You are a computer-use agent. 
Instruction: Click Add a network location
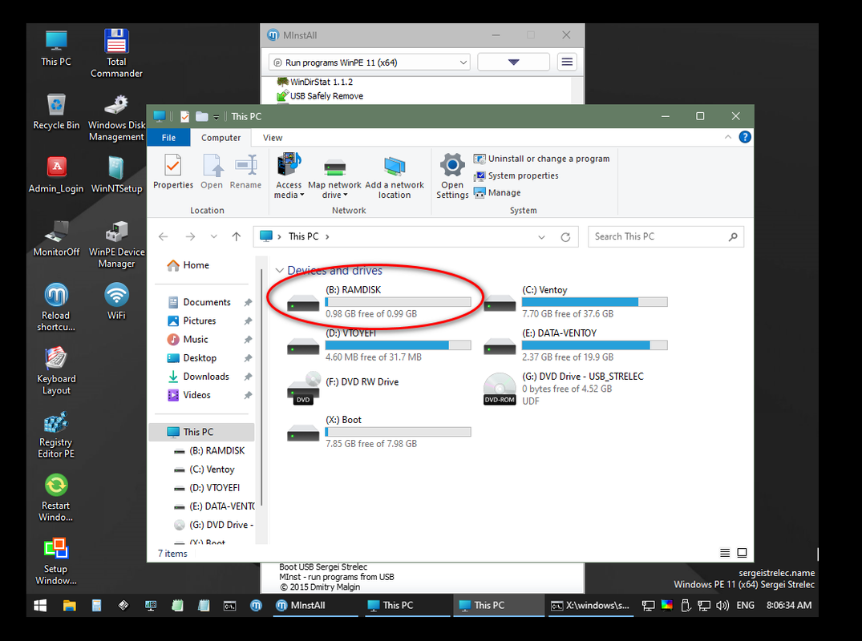pos(395,176)
